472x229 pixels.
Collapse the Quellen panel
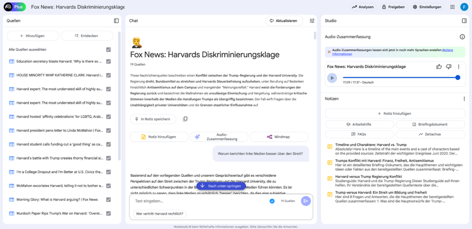116,21
